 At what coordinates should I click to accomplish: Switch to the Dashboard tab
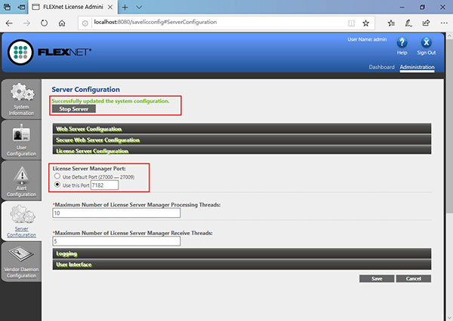(381, 67)
